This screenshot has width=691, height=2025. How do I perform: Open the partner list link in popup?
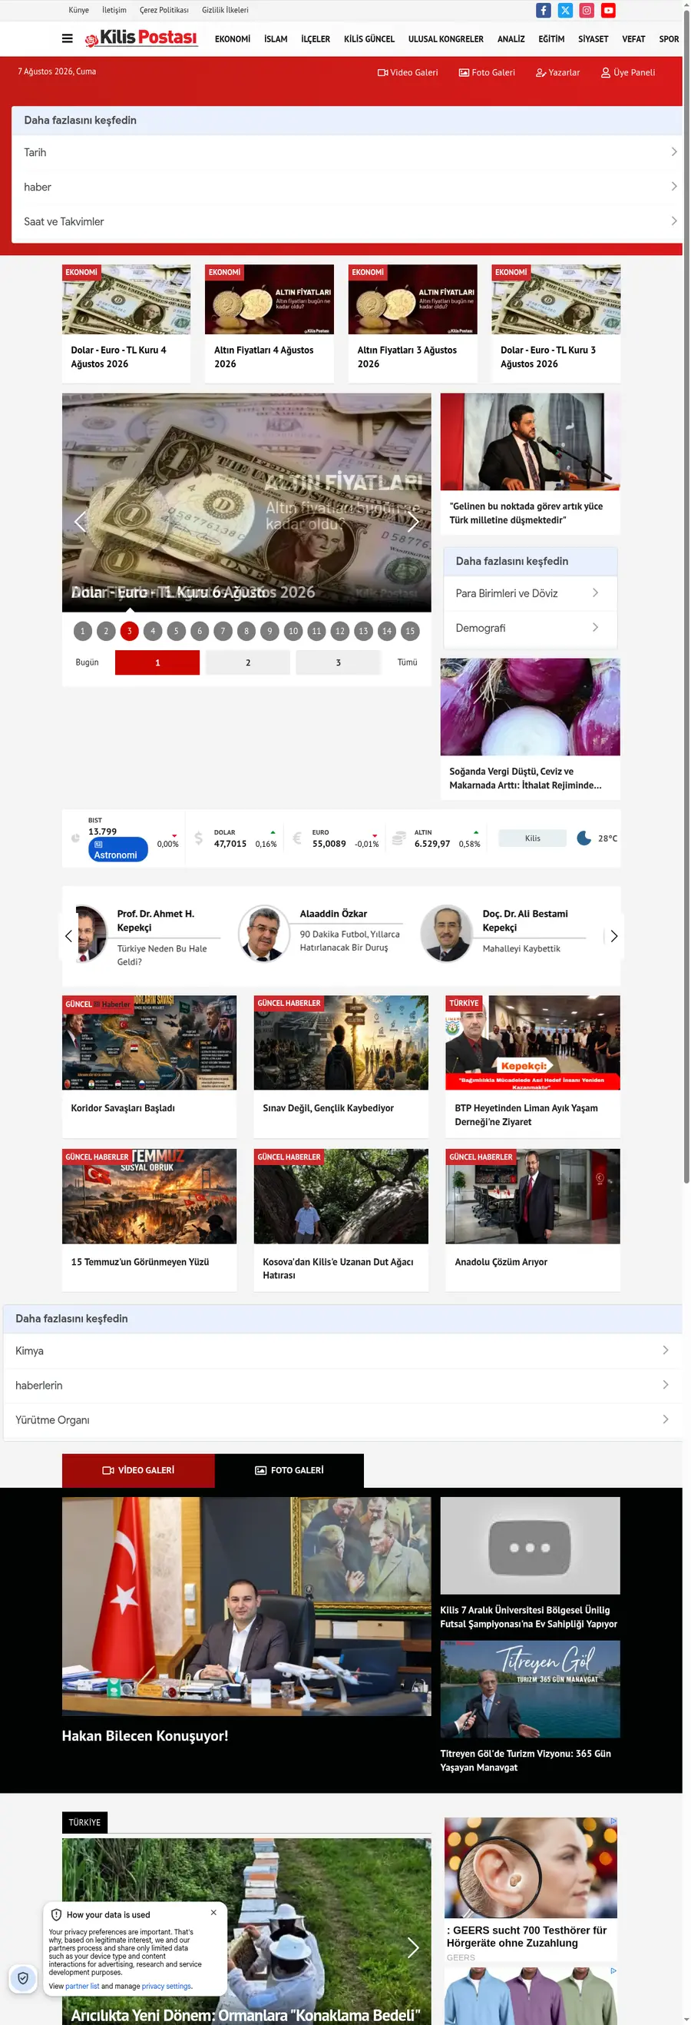tap(81, 1986)
